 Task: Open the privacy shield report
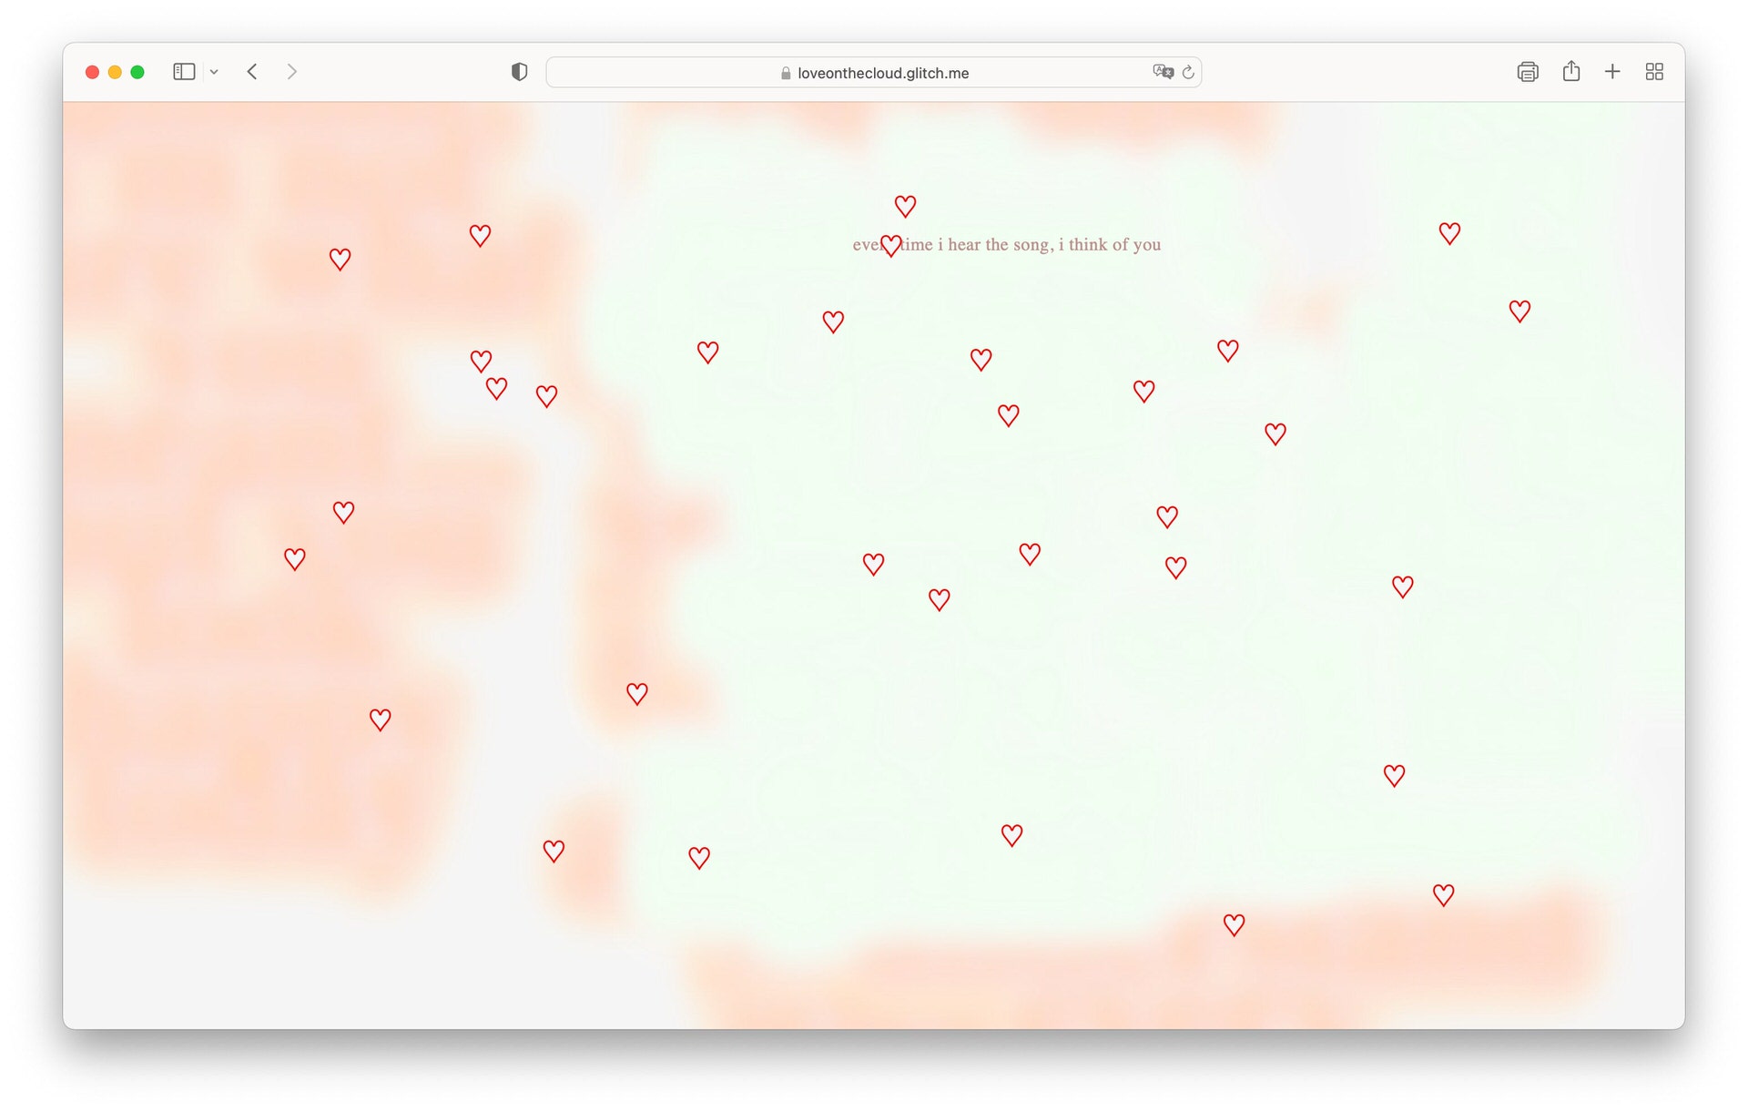519,72
